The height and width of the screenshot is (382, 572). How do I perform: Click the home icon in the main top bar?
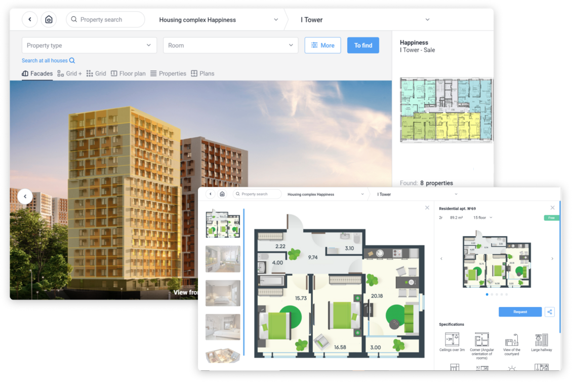click(x=49, y=20)
